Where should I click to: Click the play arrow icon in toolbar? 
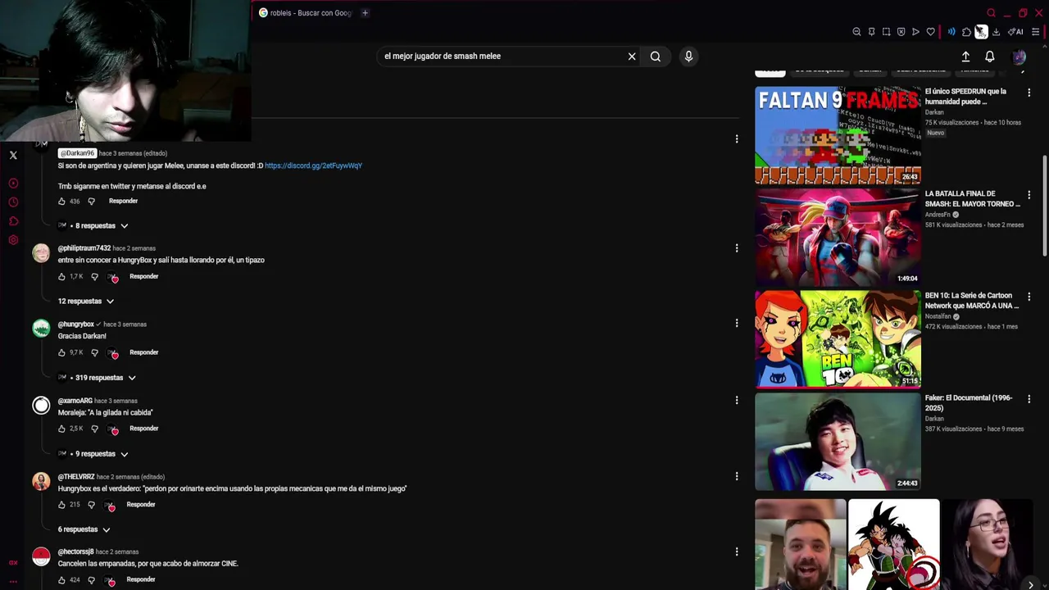pyautogui.click(x=915, y=32)
